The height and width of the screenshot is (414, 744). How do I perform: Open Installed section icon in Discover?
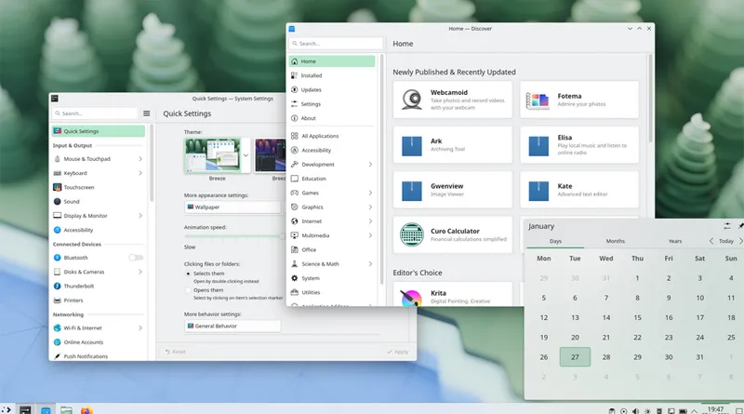click(x=294, y=75)
